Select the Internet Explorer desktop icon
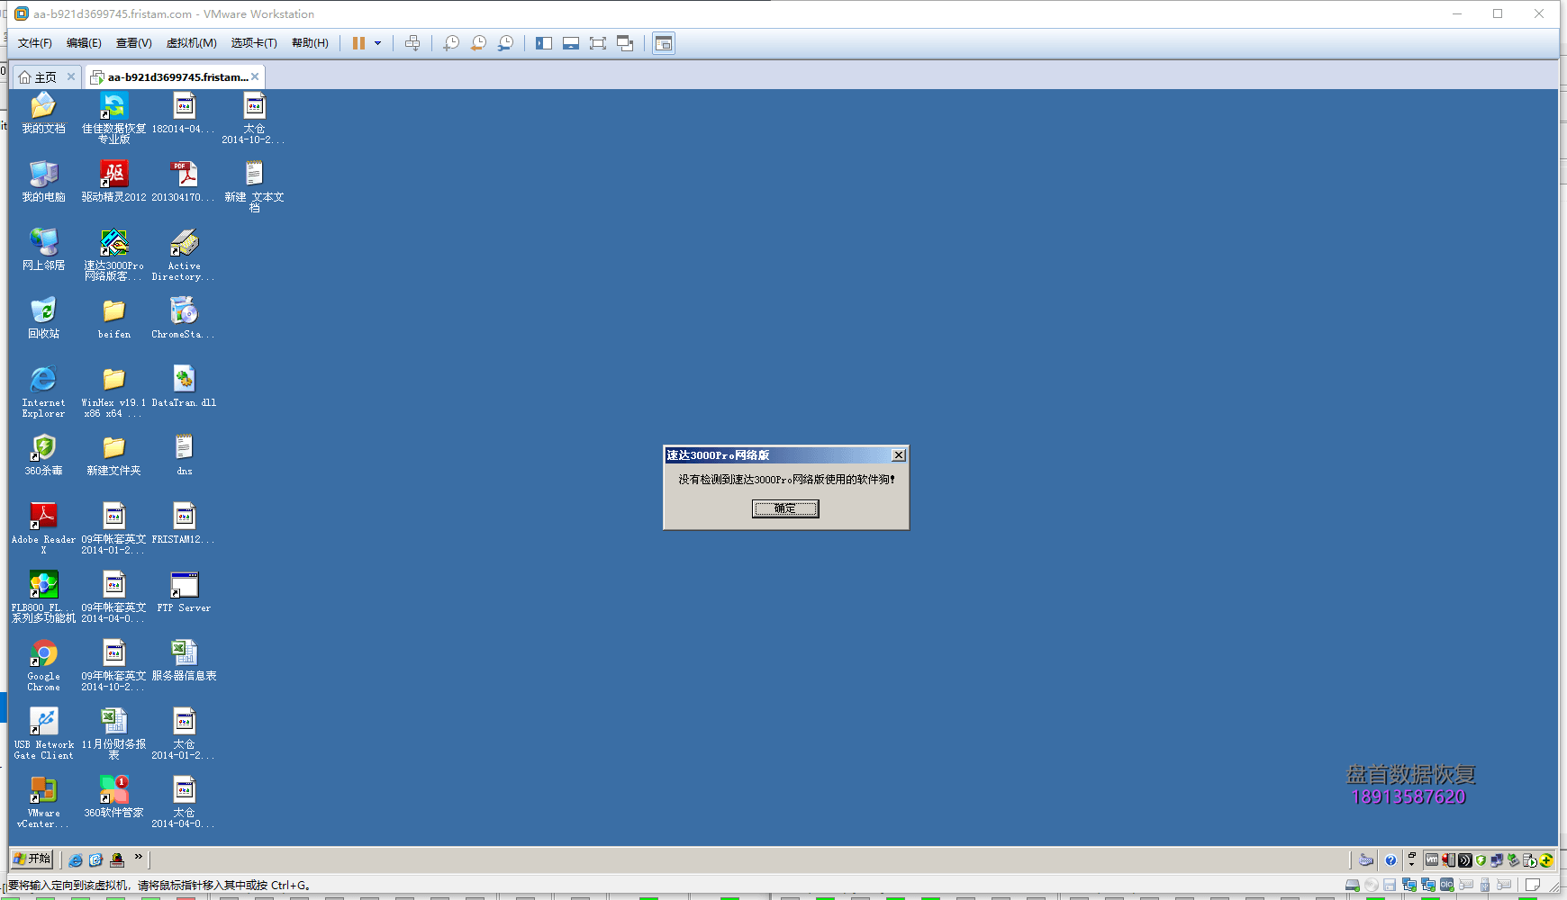Screen dimensions: 1567x900 point(43,391)
